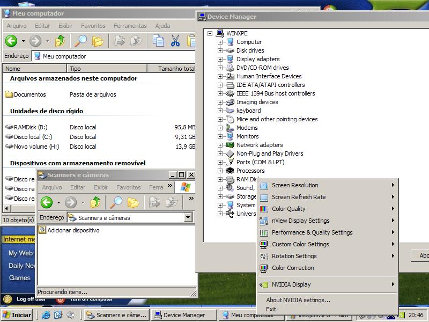Click Games link in start menu
This screenshot has height=322, width=429.
tap(19, 277)
